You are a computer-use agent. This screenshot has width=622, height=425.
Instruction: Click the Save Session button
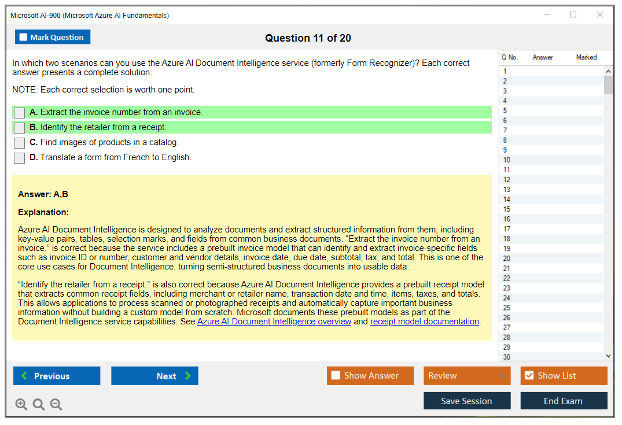(x=467, y=401)
